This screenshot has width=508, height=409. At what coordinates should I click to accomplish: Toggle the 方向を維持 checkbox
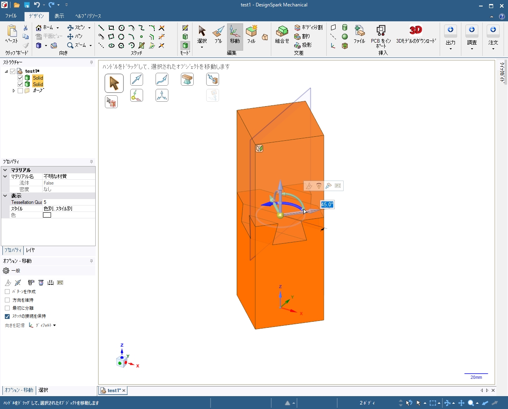coord(7,300)
